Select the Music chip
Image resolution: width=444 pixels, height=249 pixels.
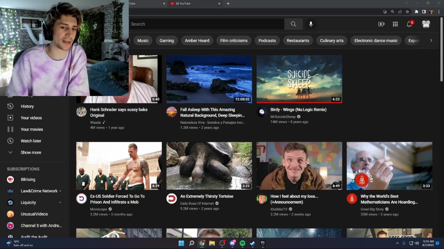click(143, 40)
